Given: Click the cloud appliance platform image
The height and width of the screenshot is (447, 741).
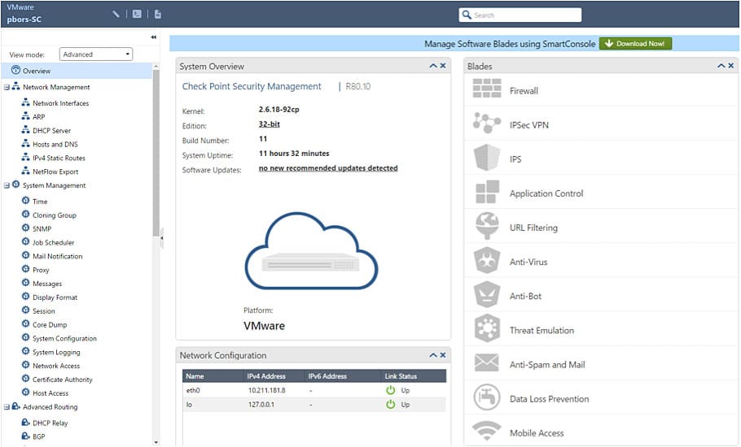Looking at the screenshot, I should point(311,251).
